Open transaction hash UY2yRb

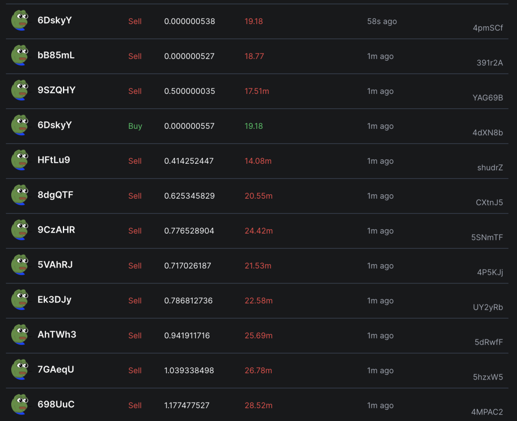click(x=488, y=307)
